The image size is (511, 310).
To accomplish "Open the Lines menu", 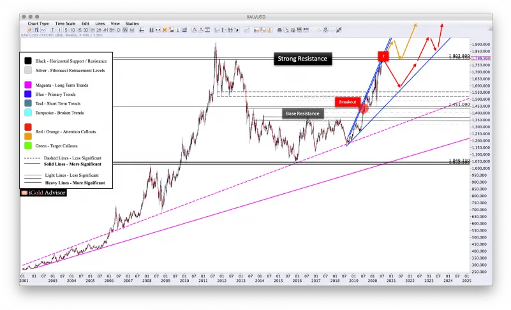I will point(100,23).
